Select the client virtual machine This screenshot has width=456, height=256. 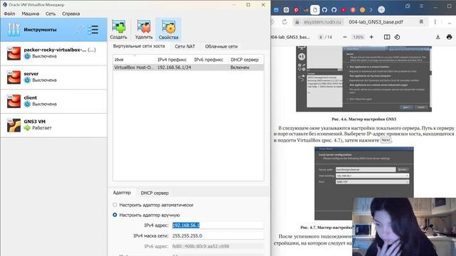pyautogui.click(x=54, y=101)
